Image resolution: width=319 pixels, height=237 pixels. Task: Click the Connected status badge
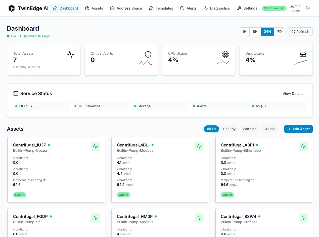(x=274, y=8)
